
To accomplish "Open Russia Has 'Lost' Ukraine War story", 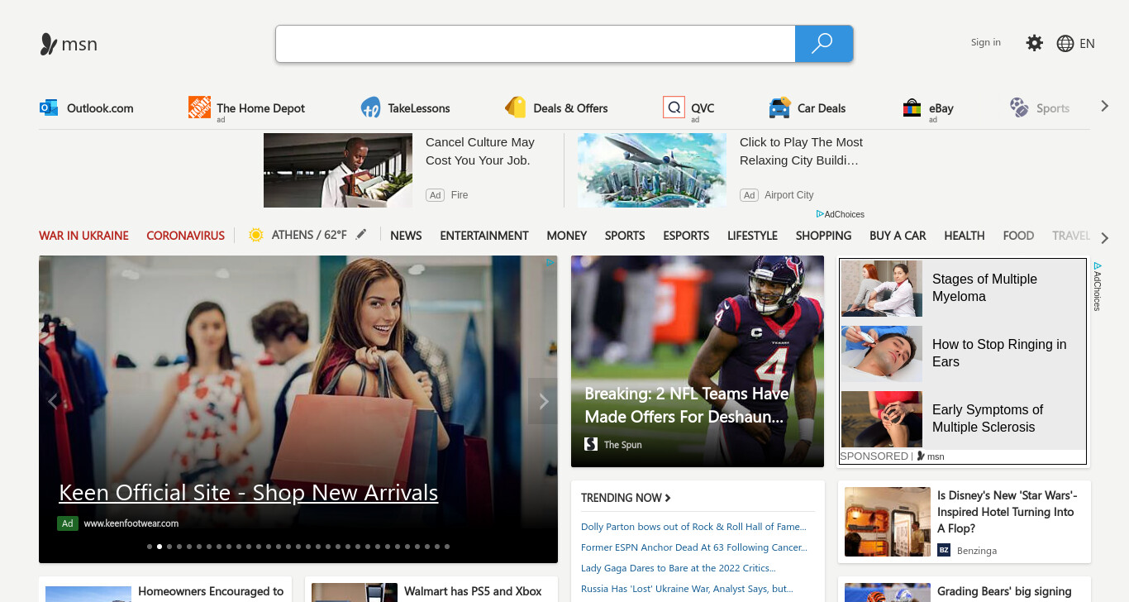I will 687,589.
